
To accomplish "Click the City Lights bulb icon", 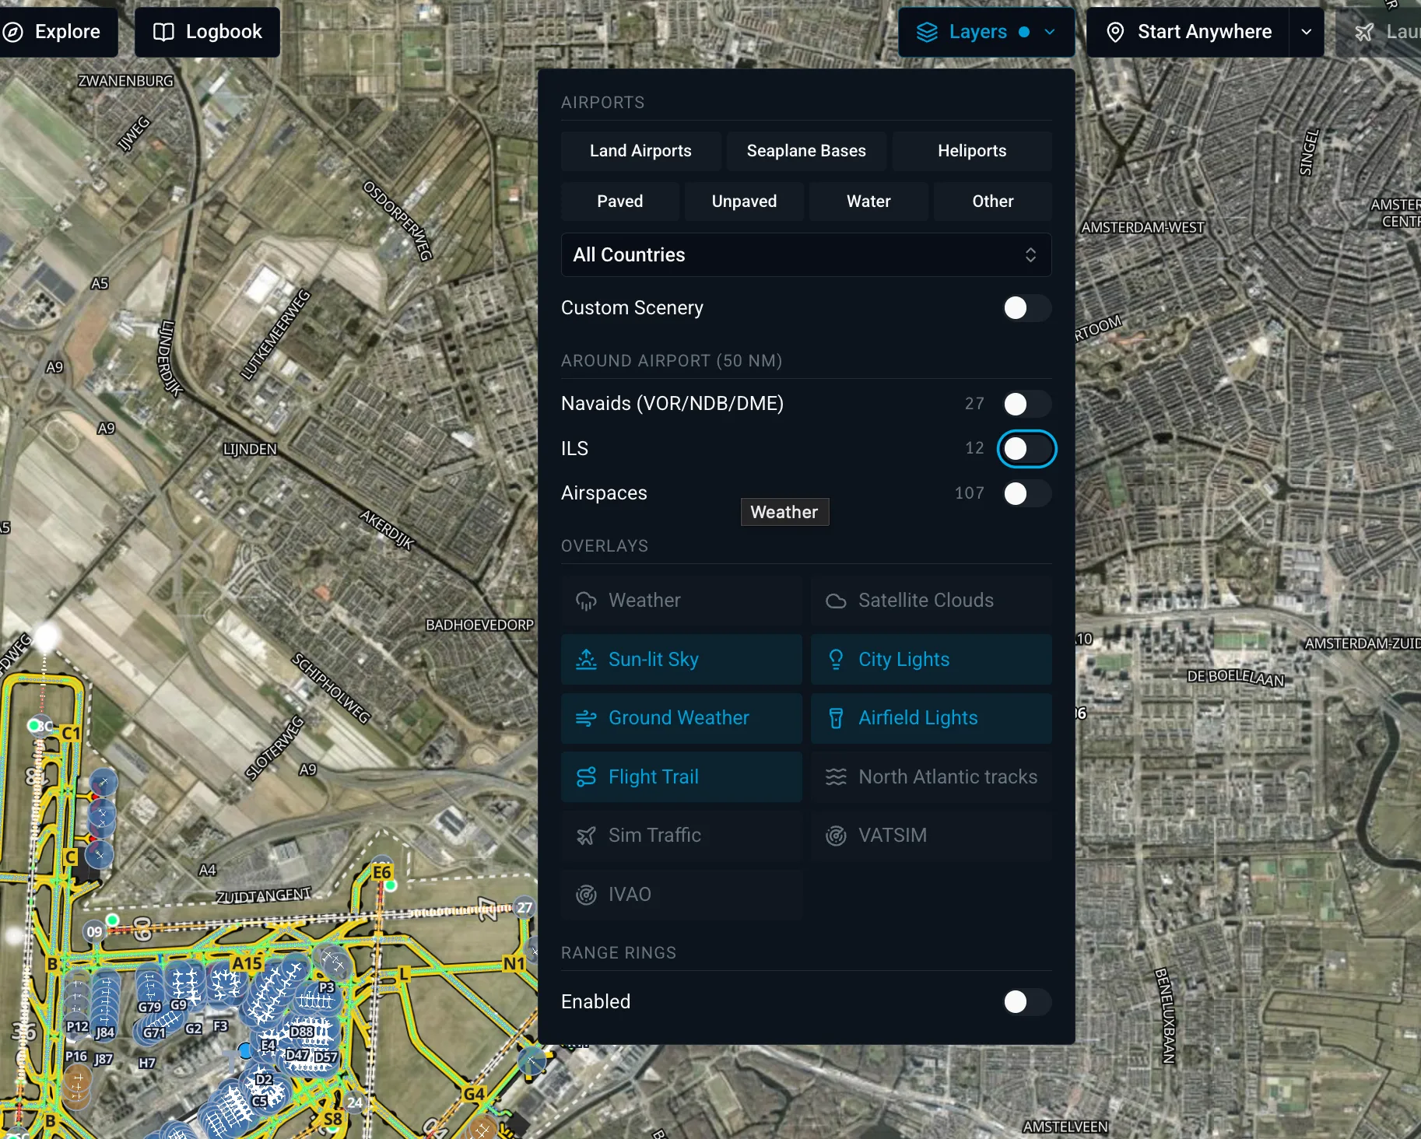I will point(836,660).
